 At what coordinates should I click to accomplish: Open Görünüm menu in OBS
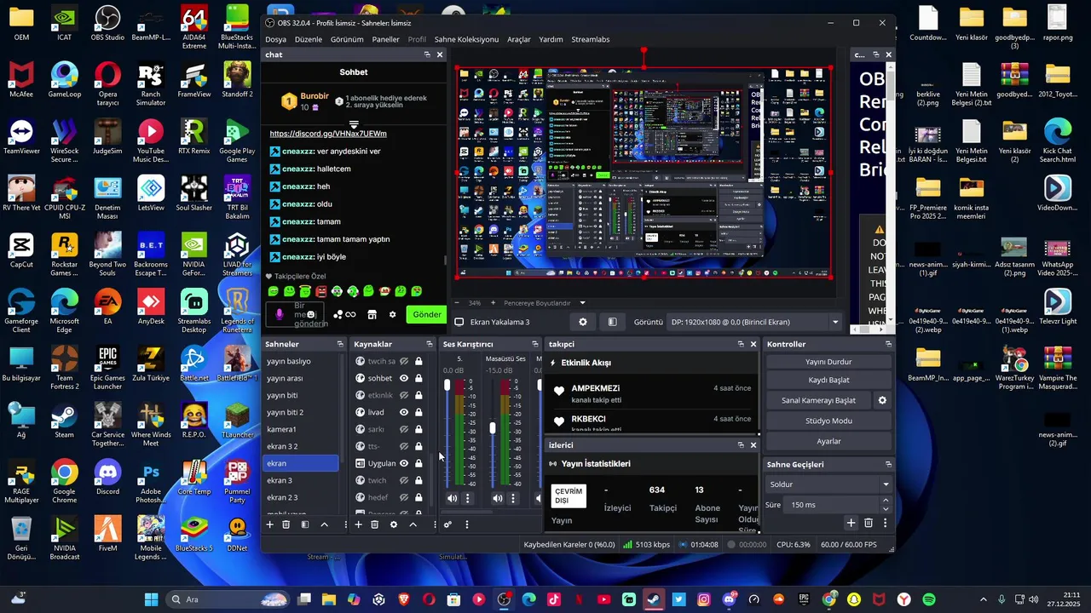(x=347, y=39)
